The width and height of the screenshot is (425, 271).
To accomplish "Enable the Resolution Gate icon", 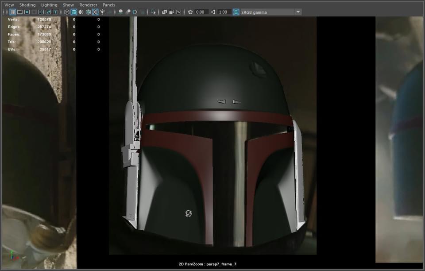I will tap(27, 12).
